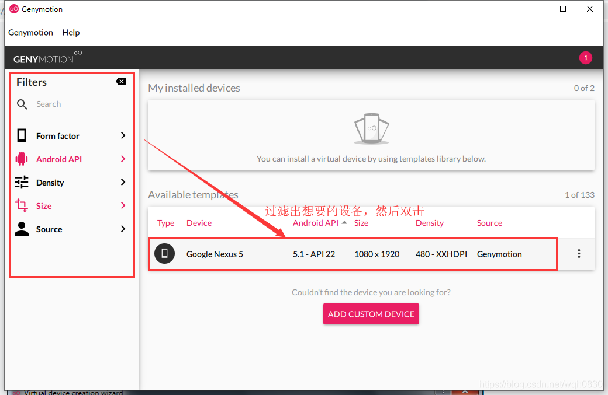The image size is (608, 395).
Task: Click the ADD CUSTOM DEVICE button
Action: 371,314
